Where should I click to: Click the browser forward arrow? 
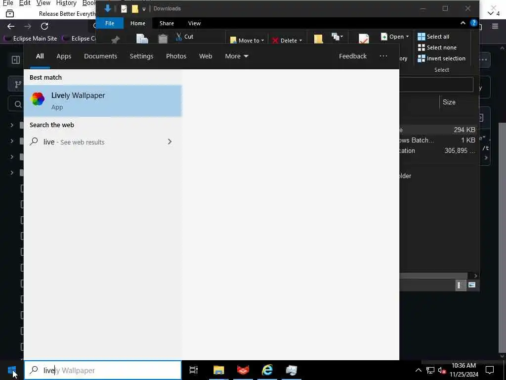point(28,26)
